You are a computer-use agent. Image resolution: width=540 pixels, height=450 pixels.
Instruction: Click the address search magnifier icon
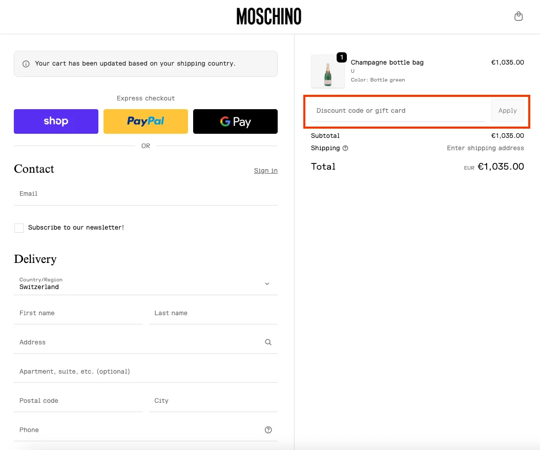point(268,342)
